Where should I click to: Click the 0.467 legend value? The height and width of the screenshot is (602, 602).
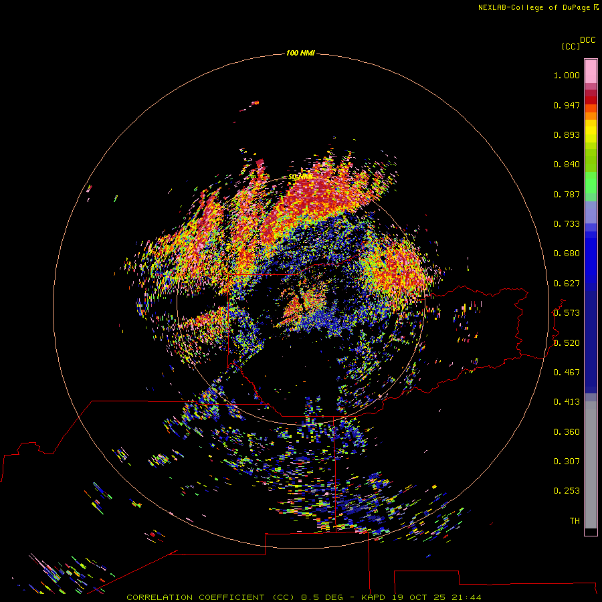pos(567,373)
